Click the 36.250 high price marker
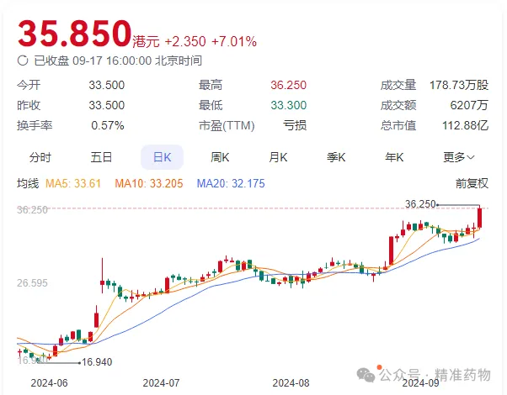The height and width of the screenshot is (395, 507). (420, 203)
